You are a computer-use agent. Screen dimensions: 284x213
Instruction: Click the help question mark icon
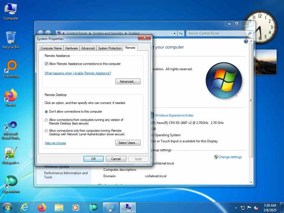tap(246, 41)
